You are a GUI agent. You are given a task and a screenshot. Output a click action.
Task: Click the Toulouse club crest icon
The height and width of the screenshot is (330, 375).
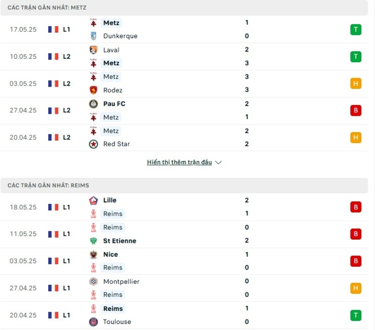93,322
